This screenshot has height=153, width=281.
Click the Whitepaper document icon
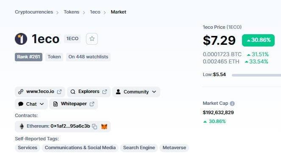(x=56, y=104)
